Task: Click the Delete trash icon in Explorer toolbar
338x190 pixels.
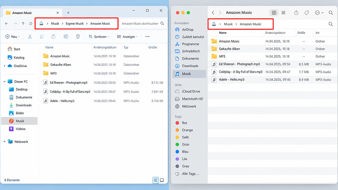Action: 78,37
